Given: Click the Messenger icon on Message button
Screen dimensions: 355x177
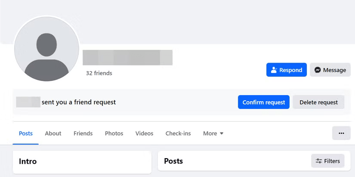Looking at the screenshot, I should (x=318, y=70).
